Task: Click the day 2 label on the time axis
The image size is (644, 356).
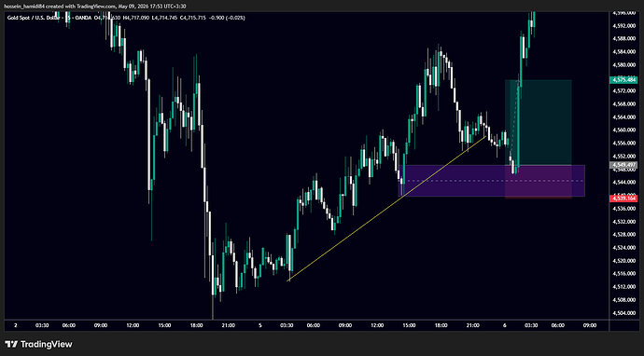Action: click(16, 325)
